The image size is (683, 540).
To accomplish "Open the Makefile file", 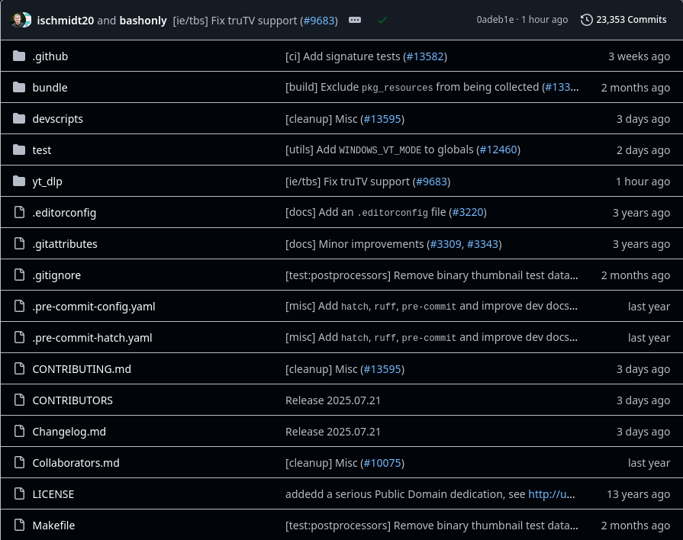I will pyautogui.click(x=53, y=526).
